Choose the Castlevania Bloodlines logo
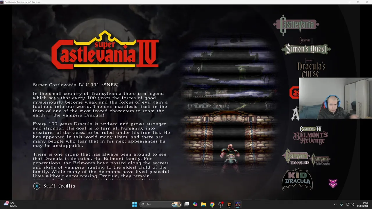 click(x=296, y=157)
